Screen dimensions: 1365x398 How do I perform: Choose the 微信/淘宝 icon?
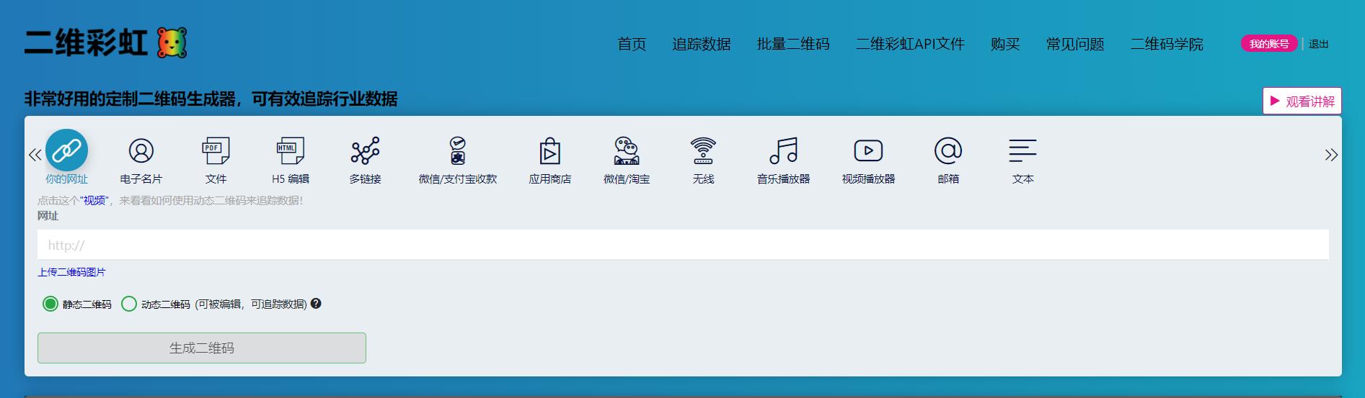627,151
